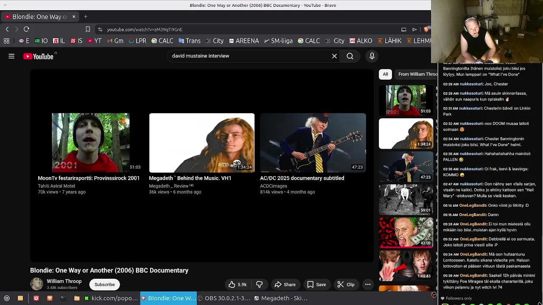Open the AC/DC 2025 documentary subtitled title

click(302, 178)
